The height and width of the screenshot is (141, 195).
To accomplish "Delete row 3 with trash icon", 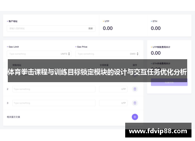I will pos(135,103).
